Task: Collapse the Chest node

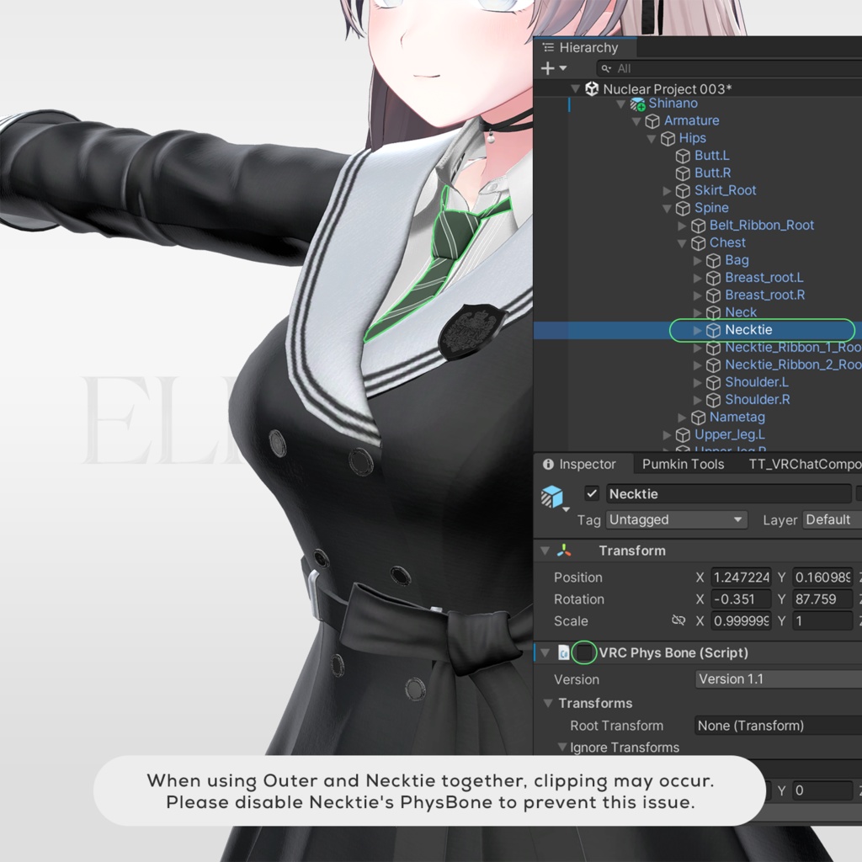Action: tap(682, 243)
